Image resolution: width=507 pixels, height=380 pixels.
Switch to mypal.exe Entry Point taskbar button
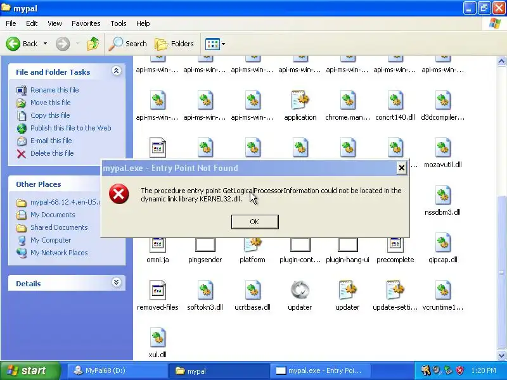(x=320, y=370)
